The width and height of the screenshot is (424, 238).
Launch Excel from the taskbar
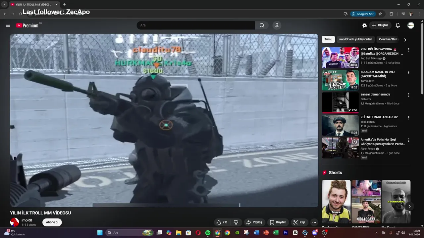click(x=276, y=233)
